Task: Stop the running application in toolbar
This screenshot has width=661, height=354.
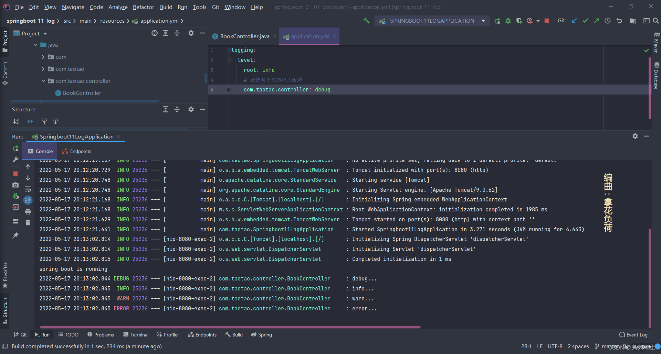Action: pos(547,21)
